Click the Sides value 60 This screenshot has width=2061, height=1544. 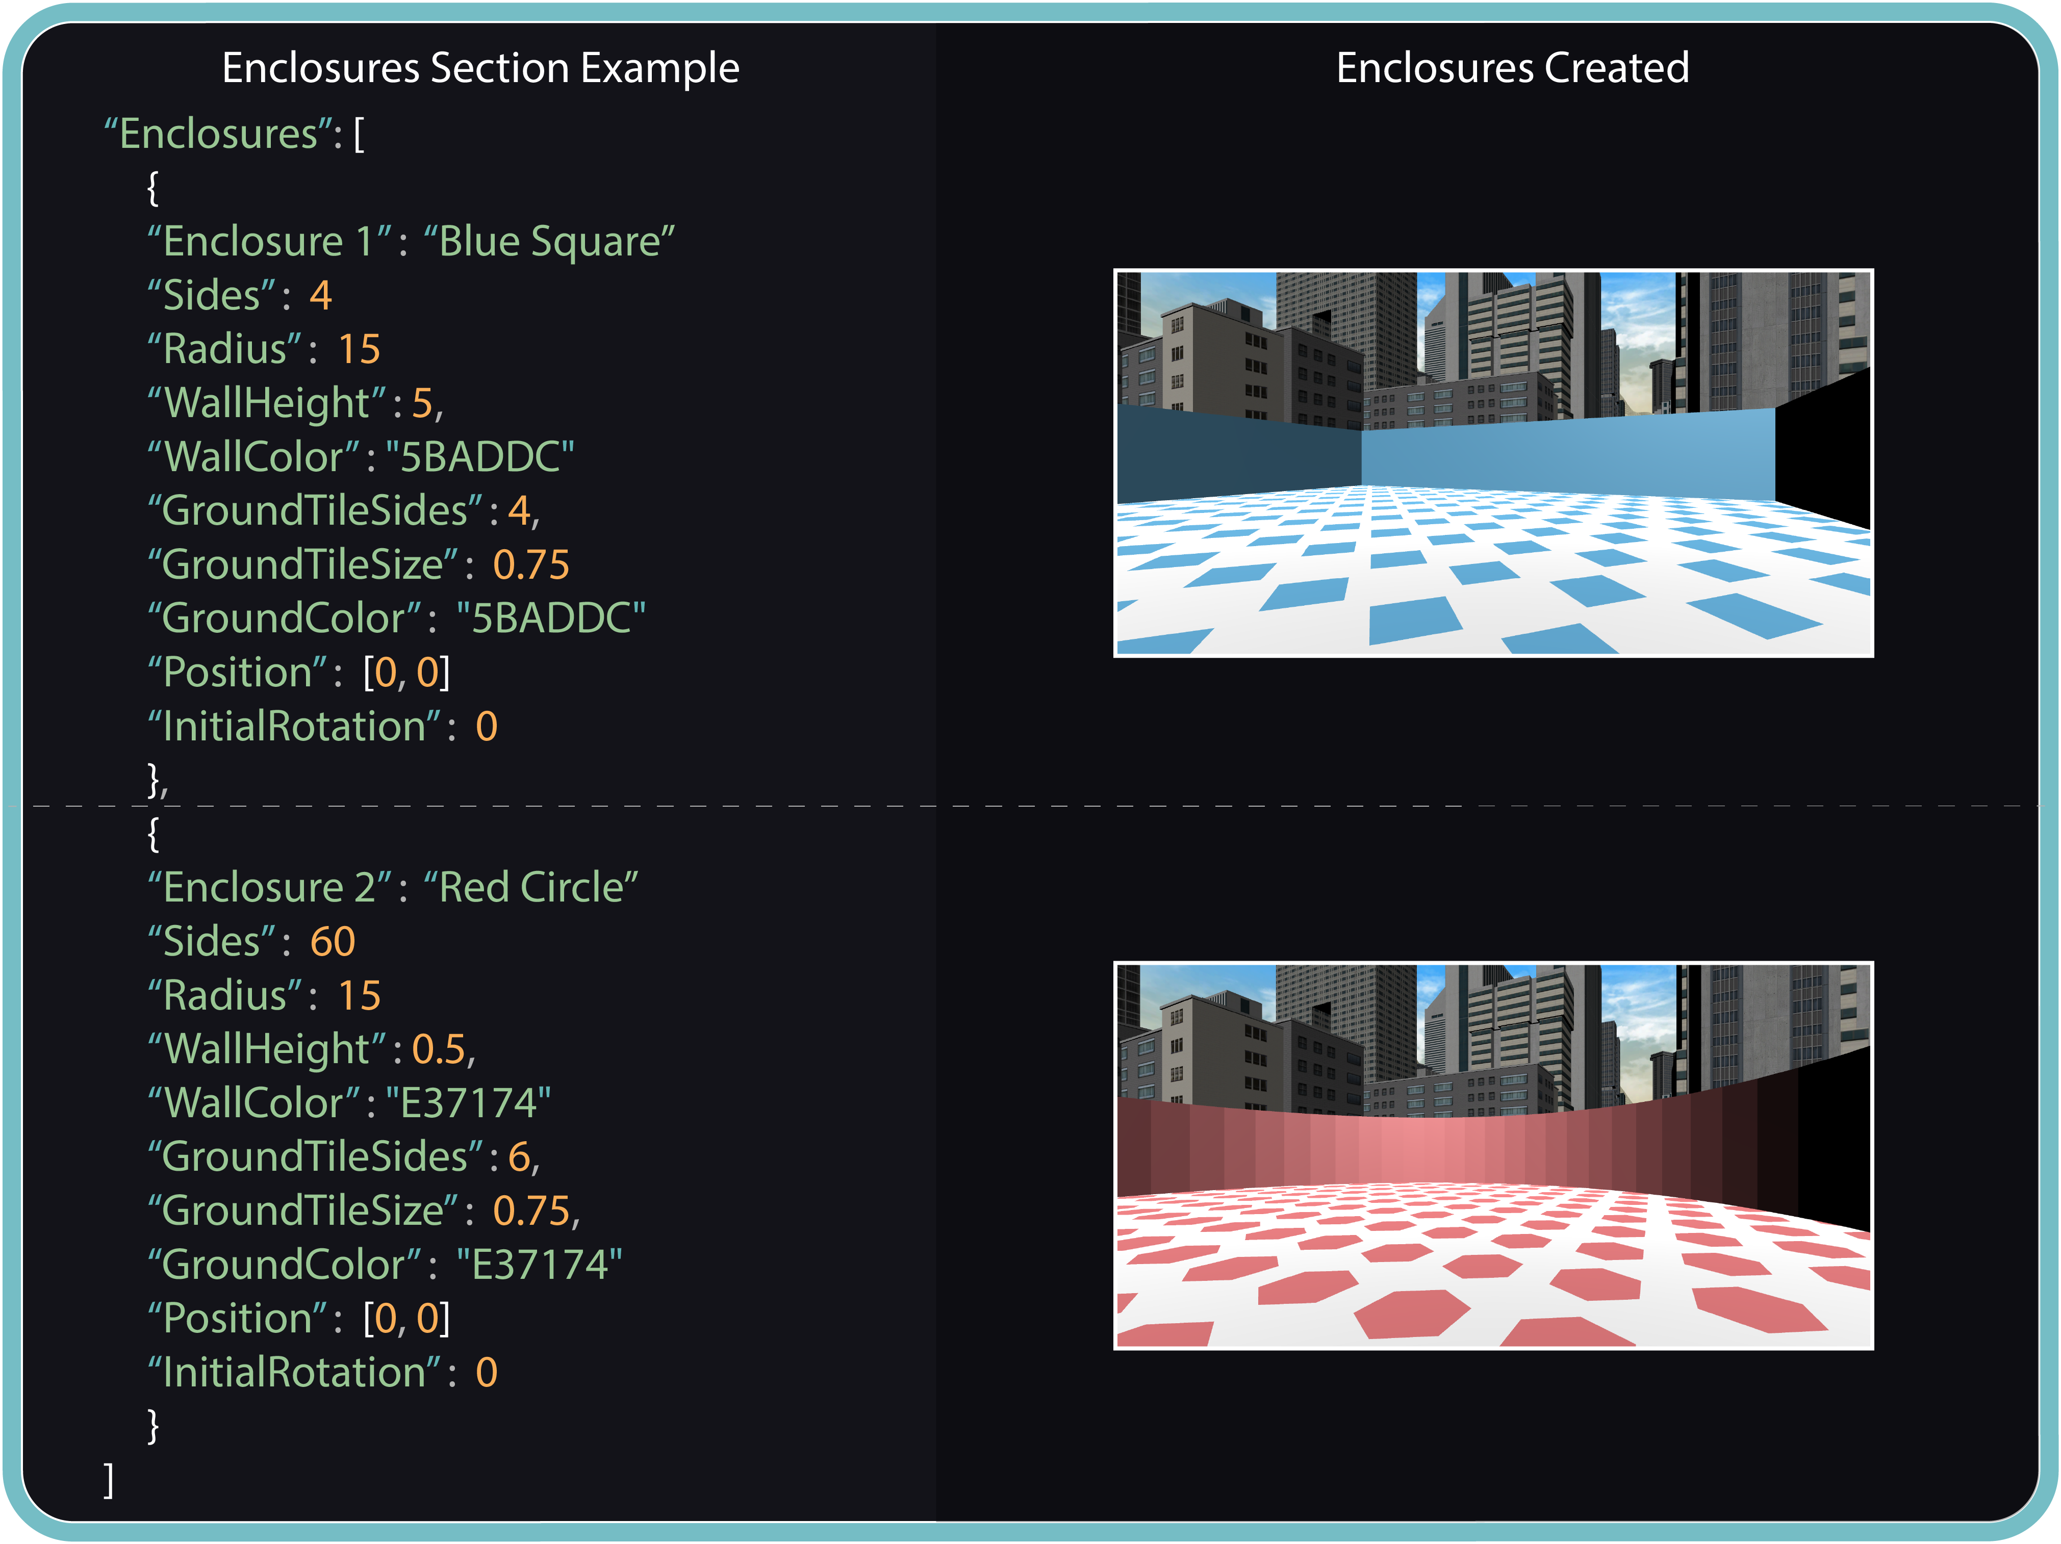pos(333,941)
